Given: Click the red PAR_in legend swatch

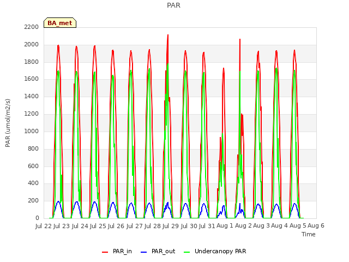Looking at the screenshot, I should [105, 252].
